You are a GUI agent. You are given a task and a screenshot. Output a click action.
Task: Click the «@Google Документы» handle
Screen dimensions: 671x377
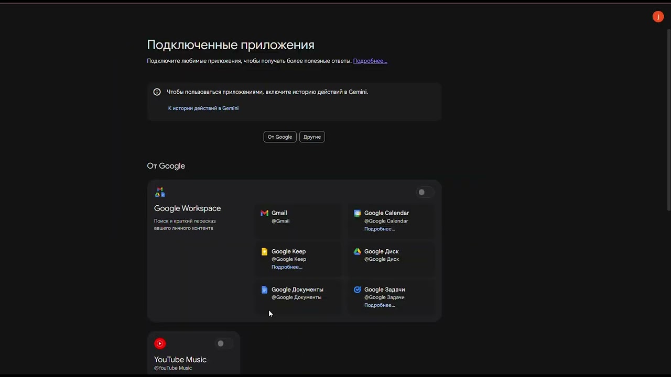296,297
